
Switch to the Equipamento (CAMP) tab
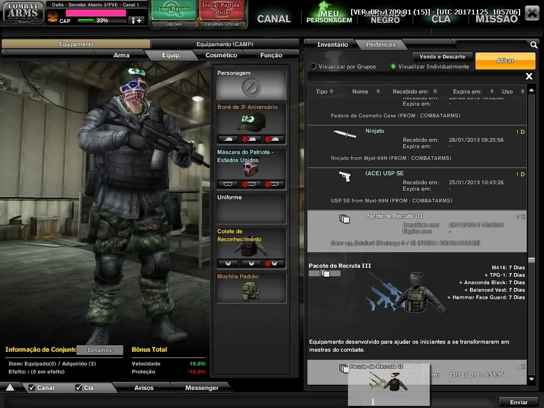(x=225, y=44)
